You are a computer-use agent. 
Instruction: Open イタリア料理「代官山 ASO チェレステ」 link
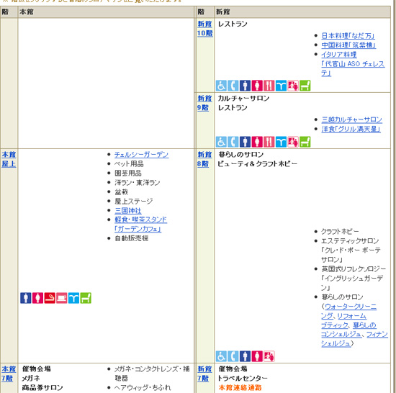tap(353, 64)
